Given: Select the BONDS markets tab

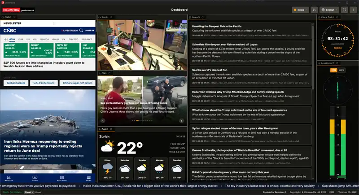Looking at the screenshot, I should tap(44, 40).
